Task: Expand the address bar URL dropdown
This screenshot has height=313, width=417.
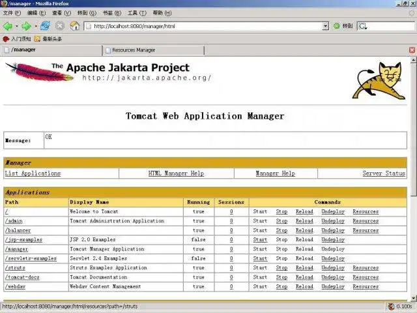Action: click(326, 26)
